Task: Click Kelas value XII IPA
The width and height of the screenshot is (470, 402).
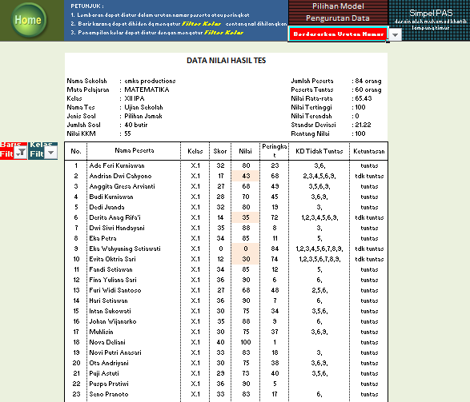Action: tap(135, 98)
